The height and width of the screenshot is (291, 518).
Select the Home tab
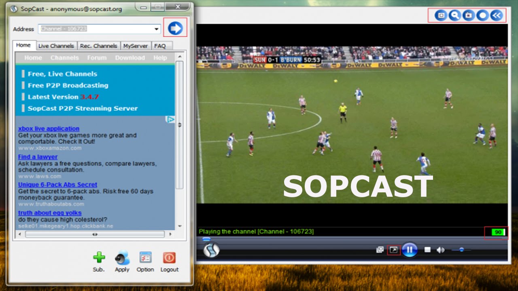(23, 45)
